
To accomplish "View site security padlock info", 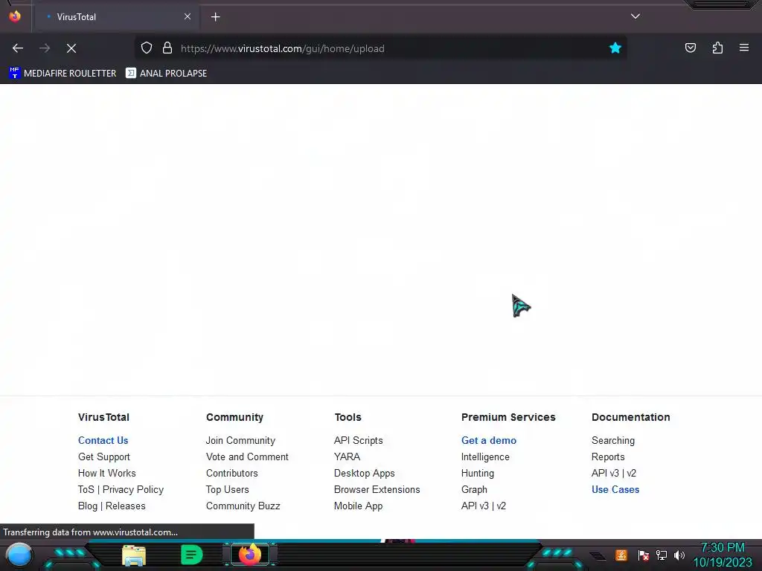I will (x=167, y=48).
